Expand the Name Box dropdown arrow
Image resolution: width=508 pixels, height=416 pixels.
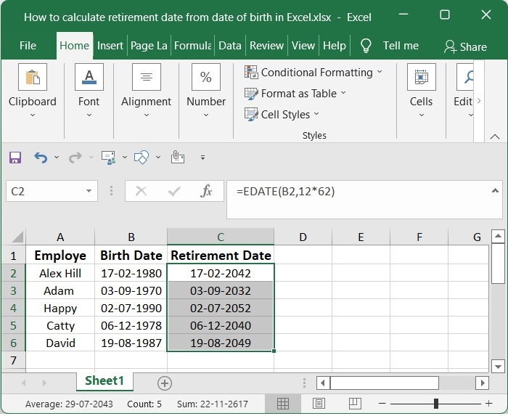point(89,192)
